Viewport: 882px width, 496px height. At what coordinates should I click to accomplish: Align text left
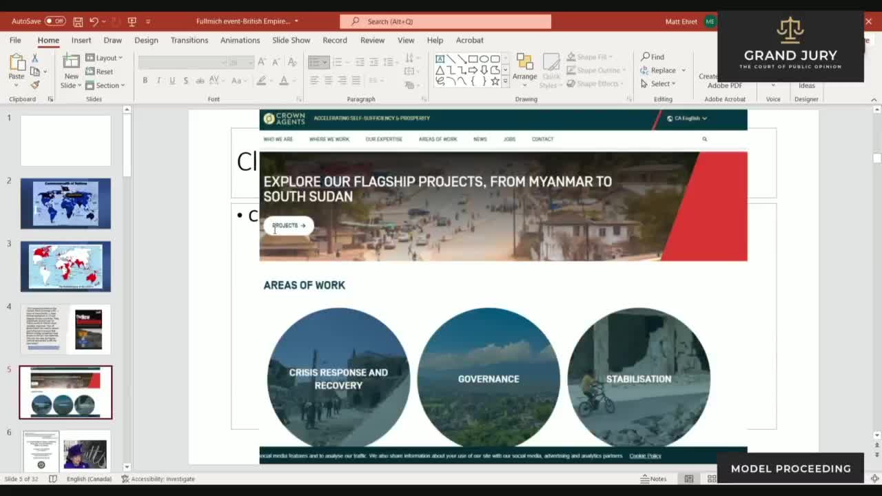(x=314, y=81)
